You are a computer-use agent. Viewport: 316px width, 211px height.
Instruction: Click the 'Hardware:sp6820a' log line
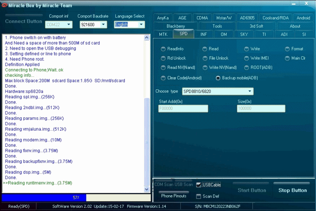pos(24,91)
